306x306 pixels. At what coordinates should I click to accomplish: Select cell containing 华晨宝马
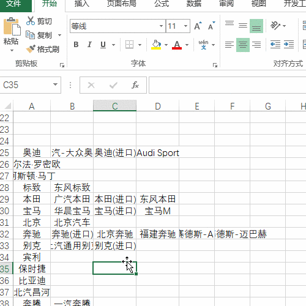pyautogui.click(x=72, y=211)
